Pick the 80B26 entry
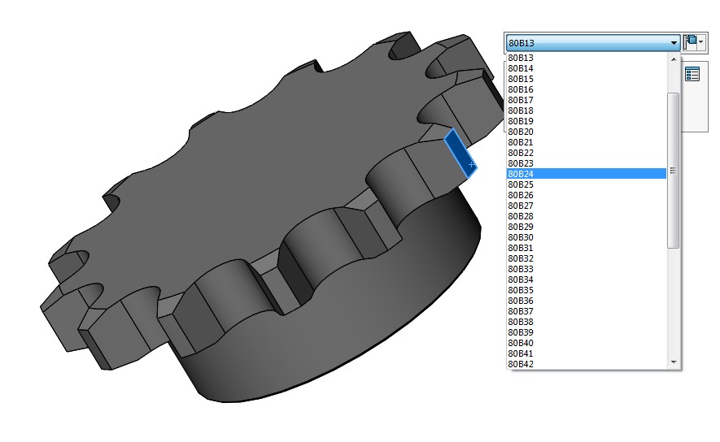 [587, 195]
